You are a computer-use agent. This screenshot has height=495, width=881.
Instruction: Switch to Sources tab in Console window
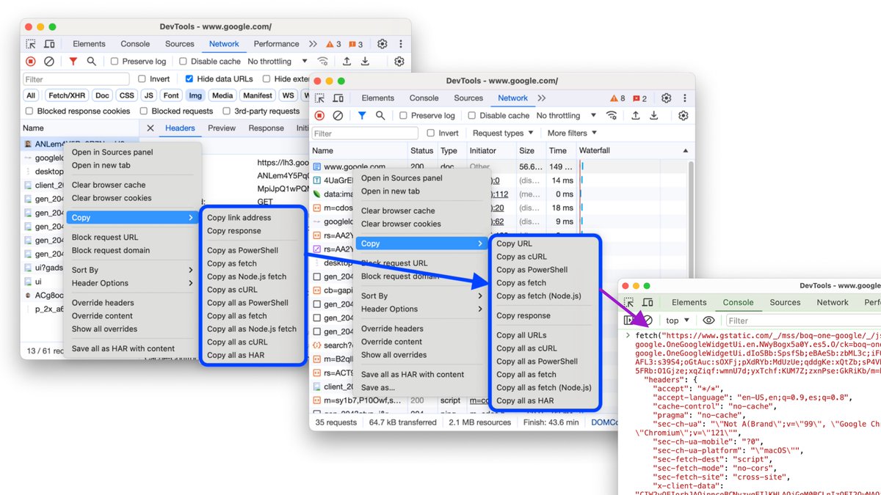point(785,302)
